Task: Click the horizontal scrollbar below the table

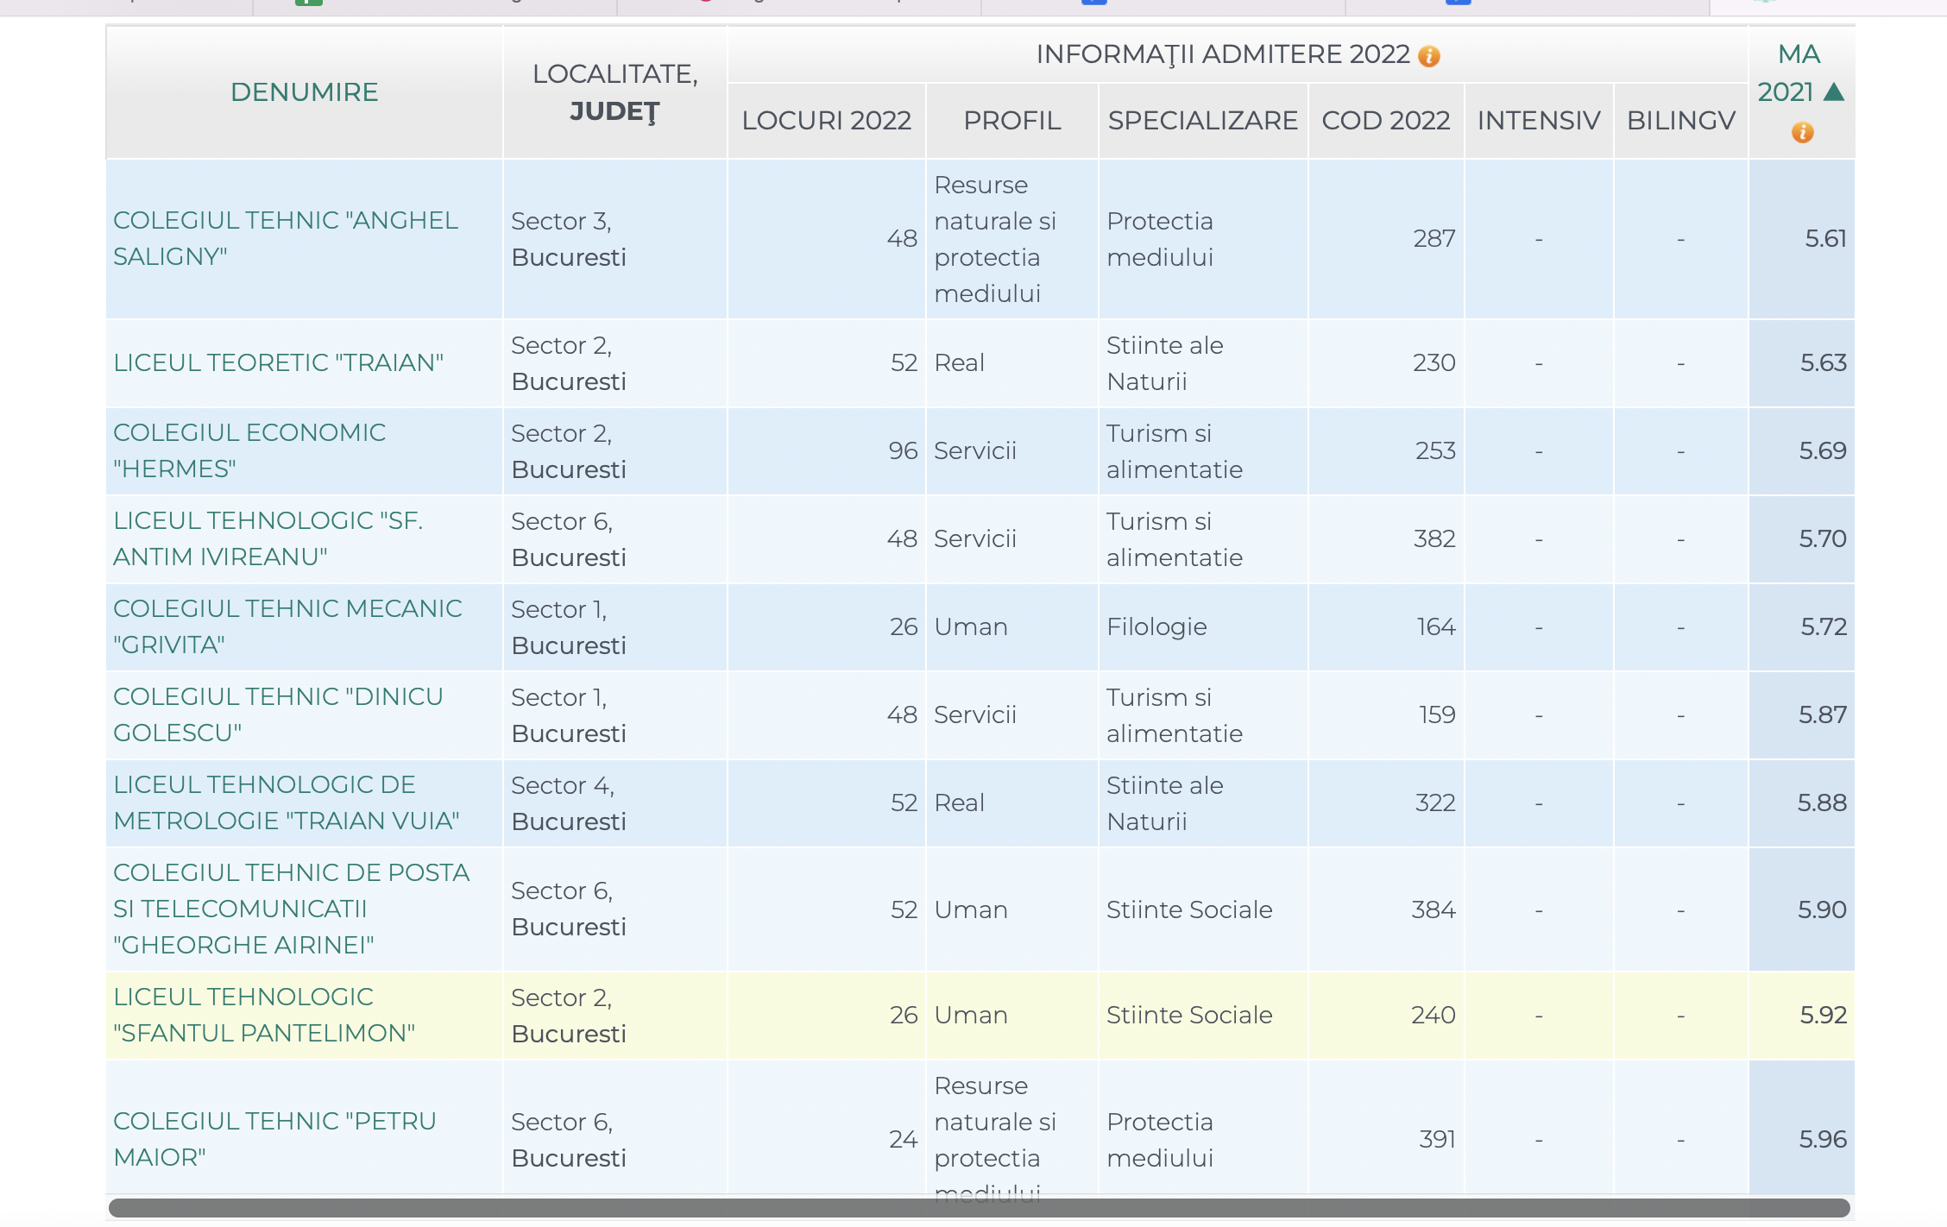Action: [x=979, y=1208]
